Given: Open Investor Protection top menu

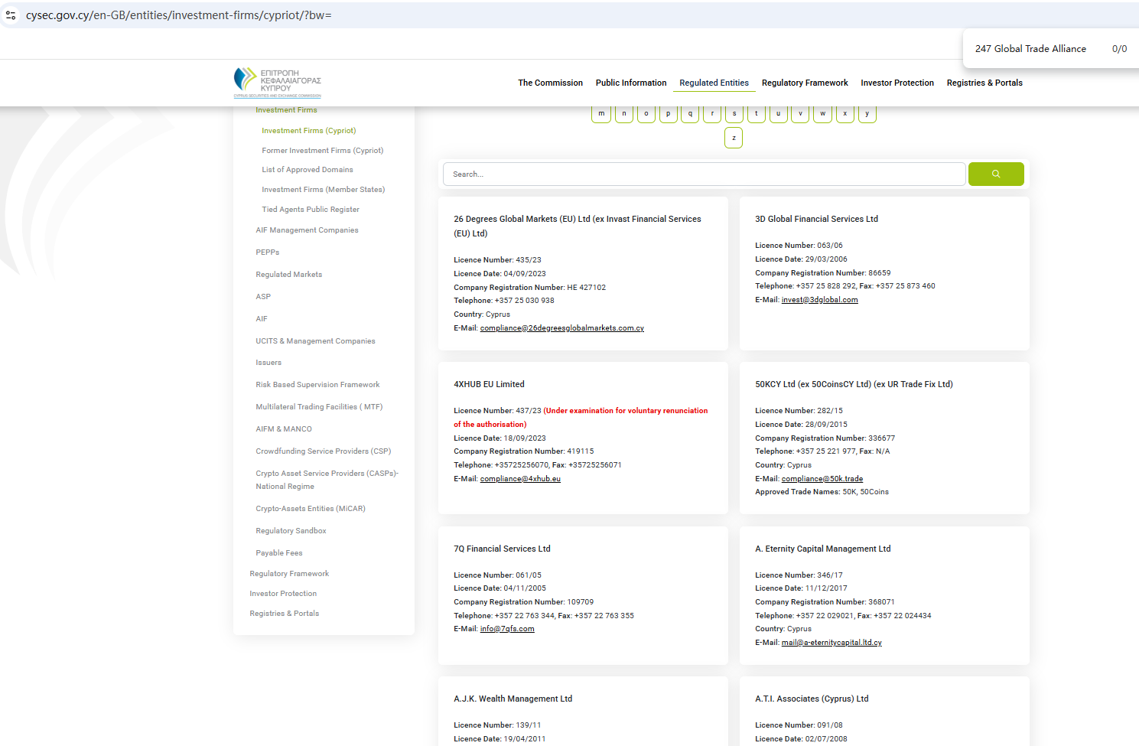Looking at the screenshot, I should pos(897,83).
